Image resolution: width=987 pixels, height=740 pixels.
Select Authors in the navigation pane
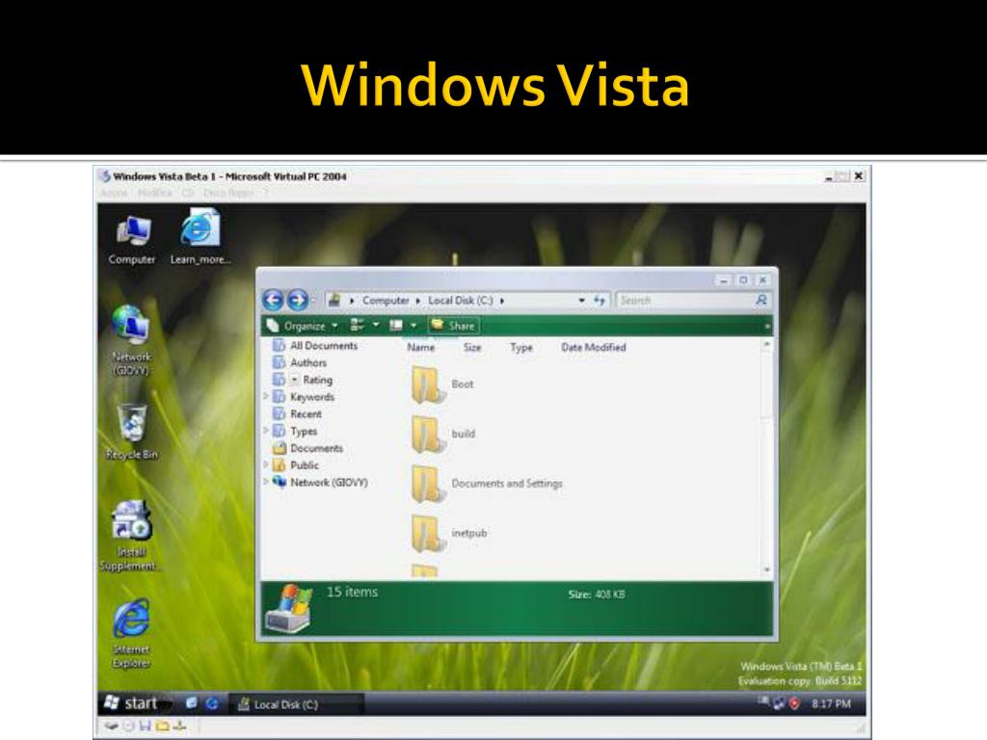[x=308, y=362]
